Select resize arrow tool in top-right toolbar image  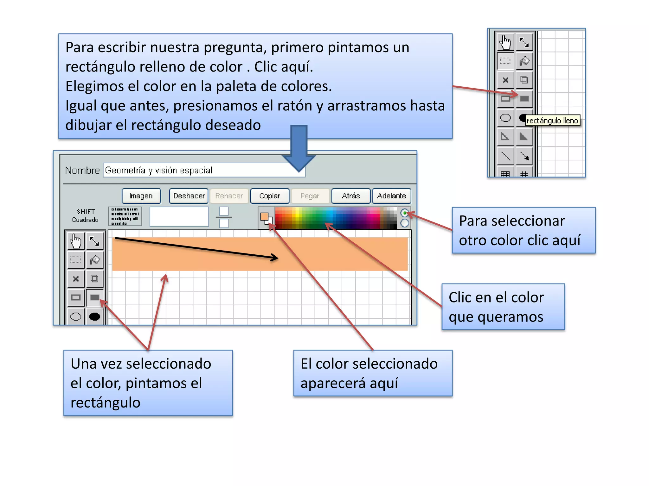pos(524,42)
